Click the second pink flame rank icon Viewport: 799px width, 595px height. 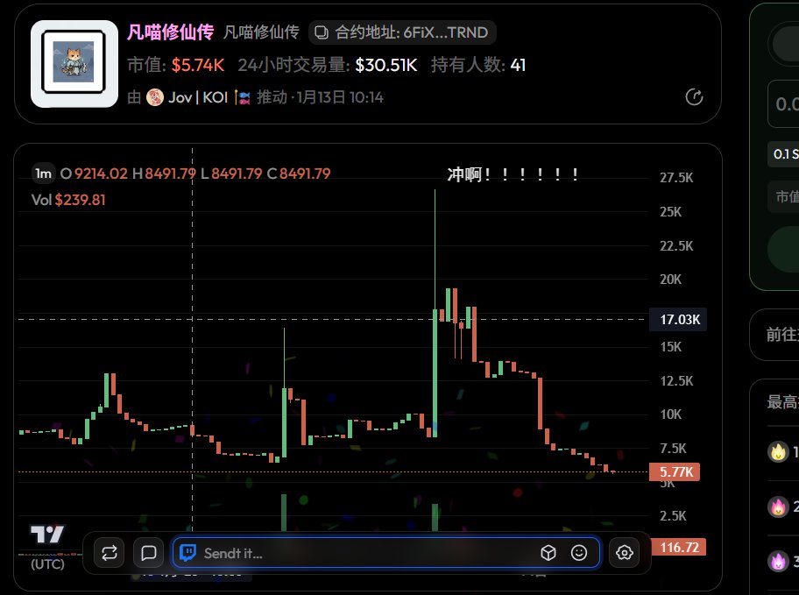pyautogui.click(x=778, y=506)
